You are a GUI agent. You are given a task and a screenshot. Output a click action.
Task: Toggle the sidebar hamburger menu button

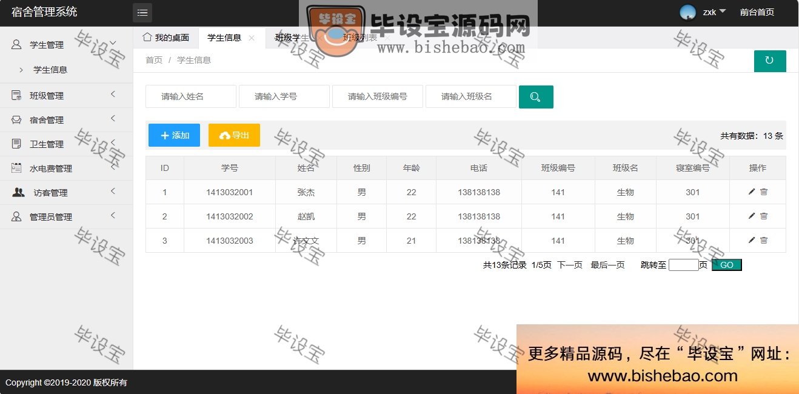click(x=142, y=13)
